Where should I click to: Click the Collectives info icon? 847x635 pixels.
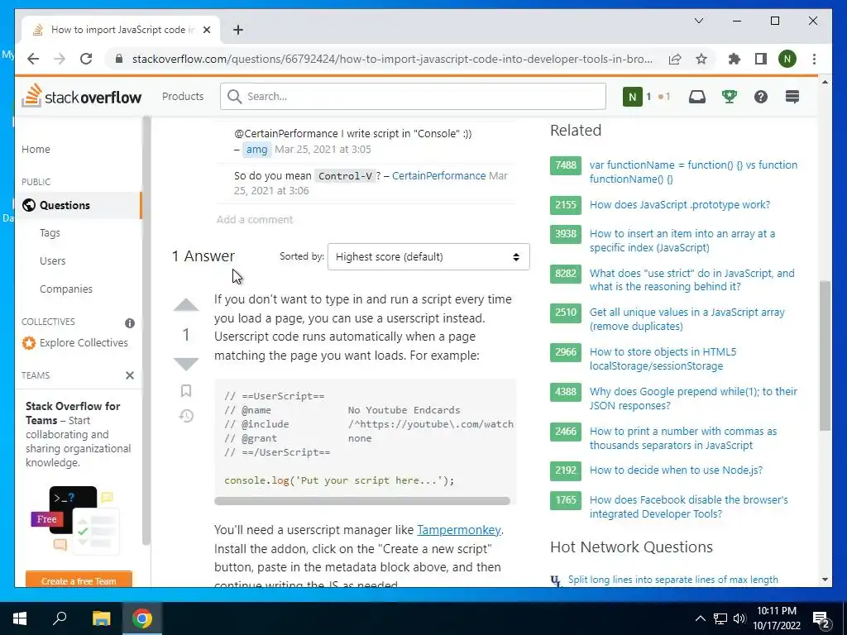coord(130,323)
